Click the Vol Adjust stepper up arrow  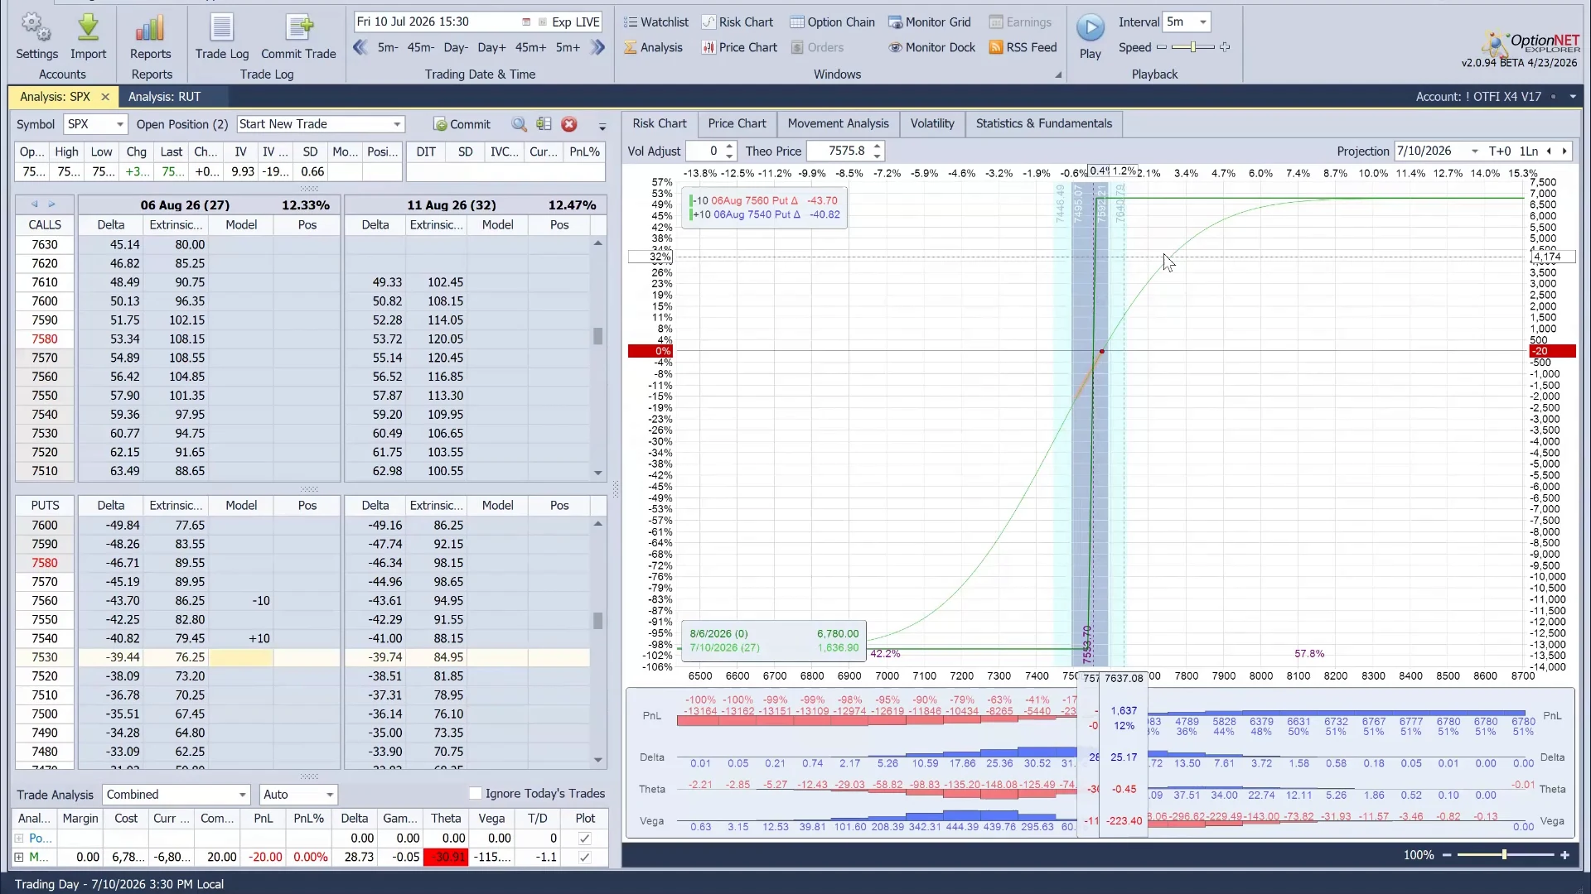point(729,147)
